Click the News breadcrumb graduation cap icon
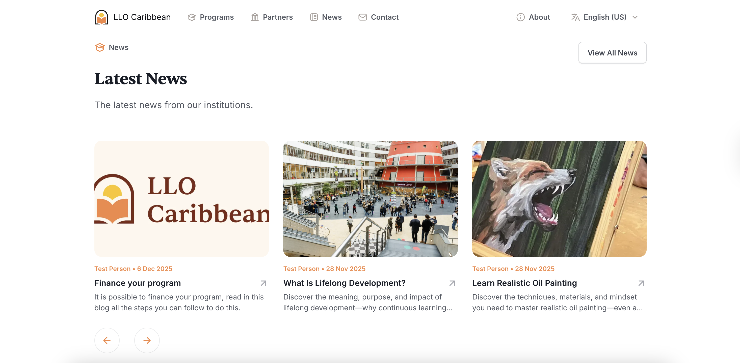Image resolution: width=740 pixels, height=363 pixels. point(99,47)
